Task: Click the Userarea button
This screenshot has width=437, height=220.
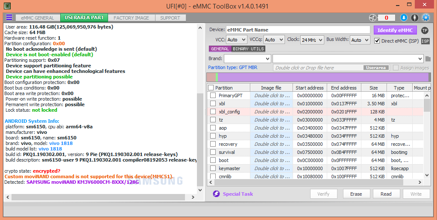Action: 376,68
